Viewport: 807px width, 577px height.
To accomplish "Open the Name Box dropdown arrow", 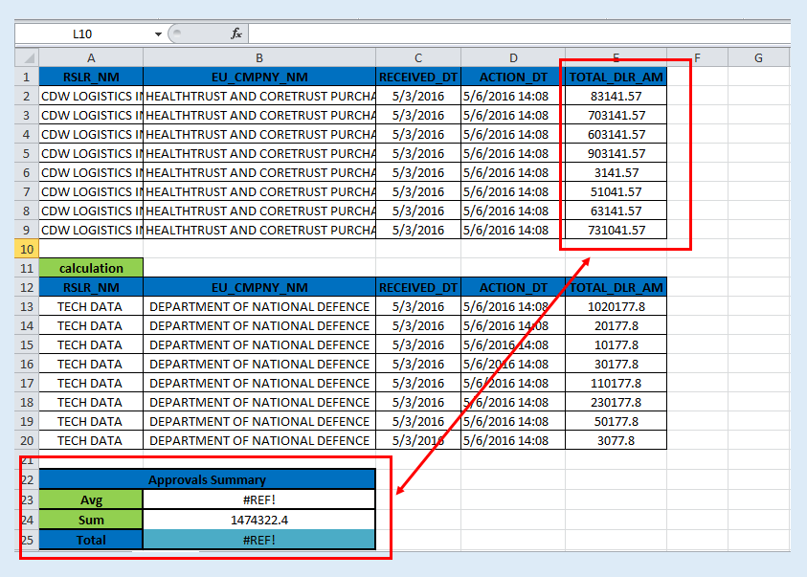I will click(x=158, y=33).
